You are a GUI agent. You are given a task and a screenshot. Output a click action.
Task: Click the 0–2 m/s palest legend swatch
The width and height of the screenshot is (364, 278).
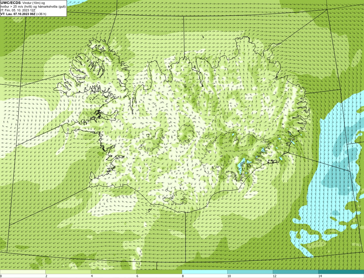pyautogui.click(x=23, y=272)
